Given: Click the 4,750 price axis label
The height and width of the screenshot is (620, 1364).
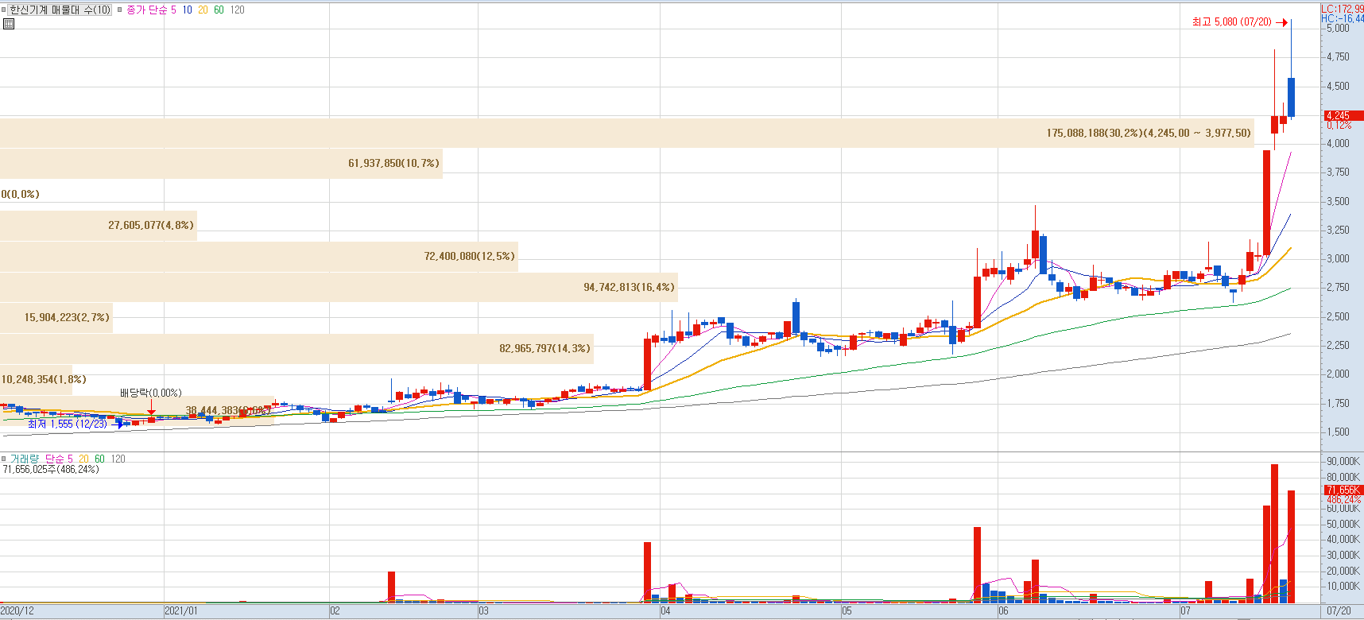Looking at the screenshot, I should coord(1338,57).
